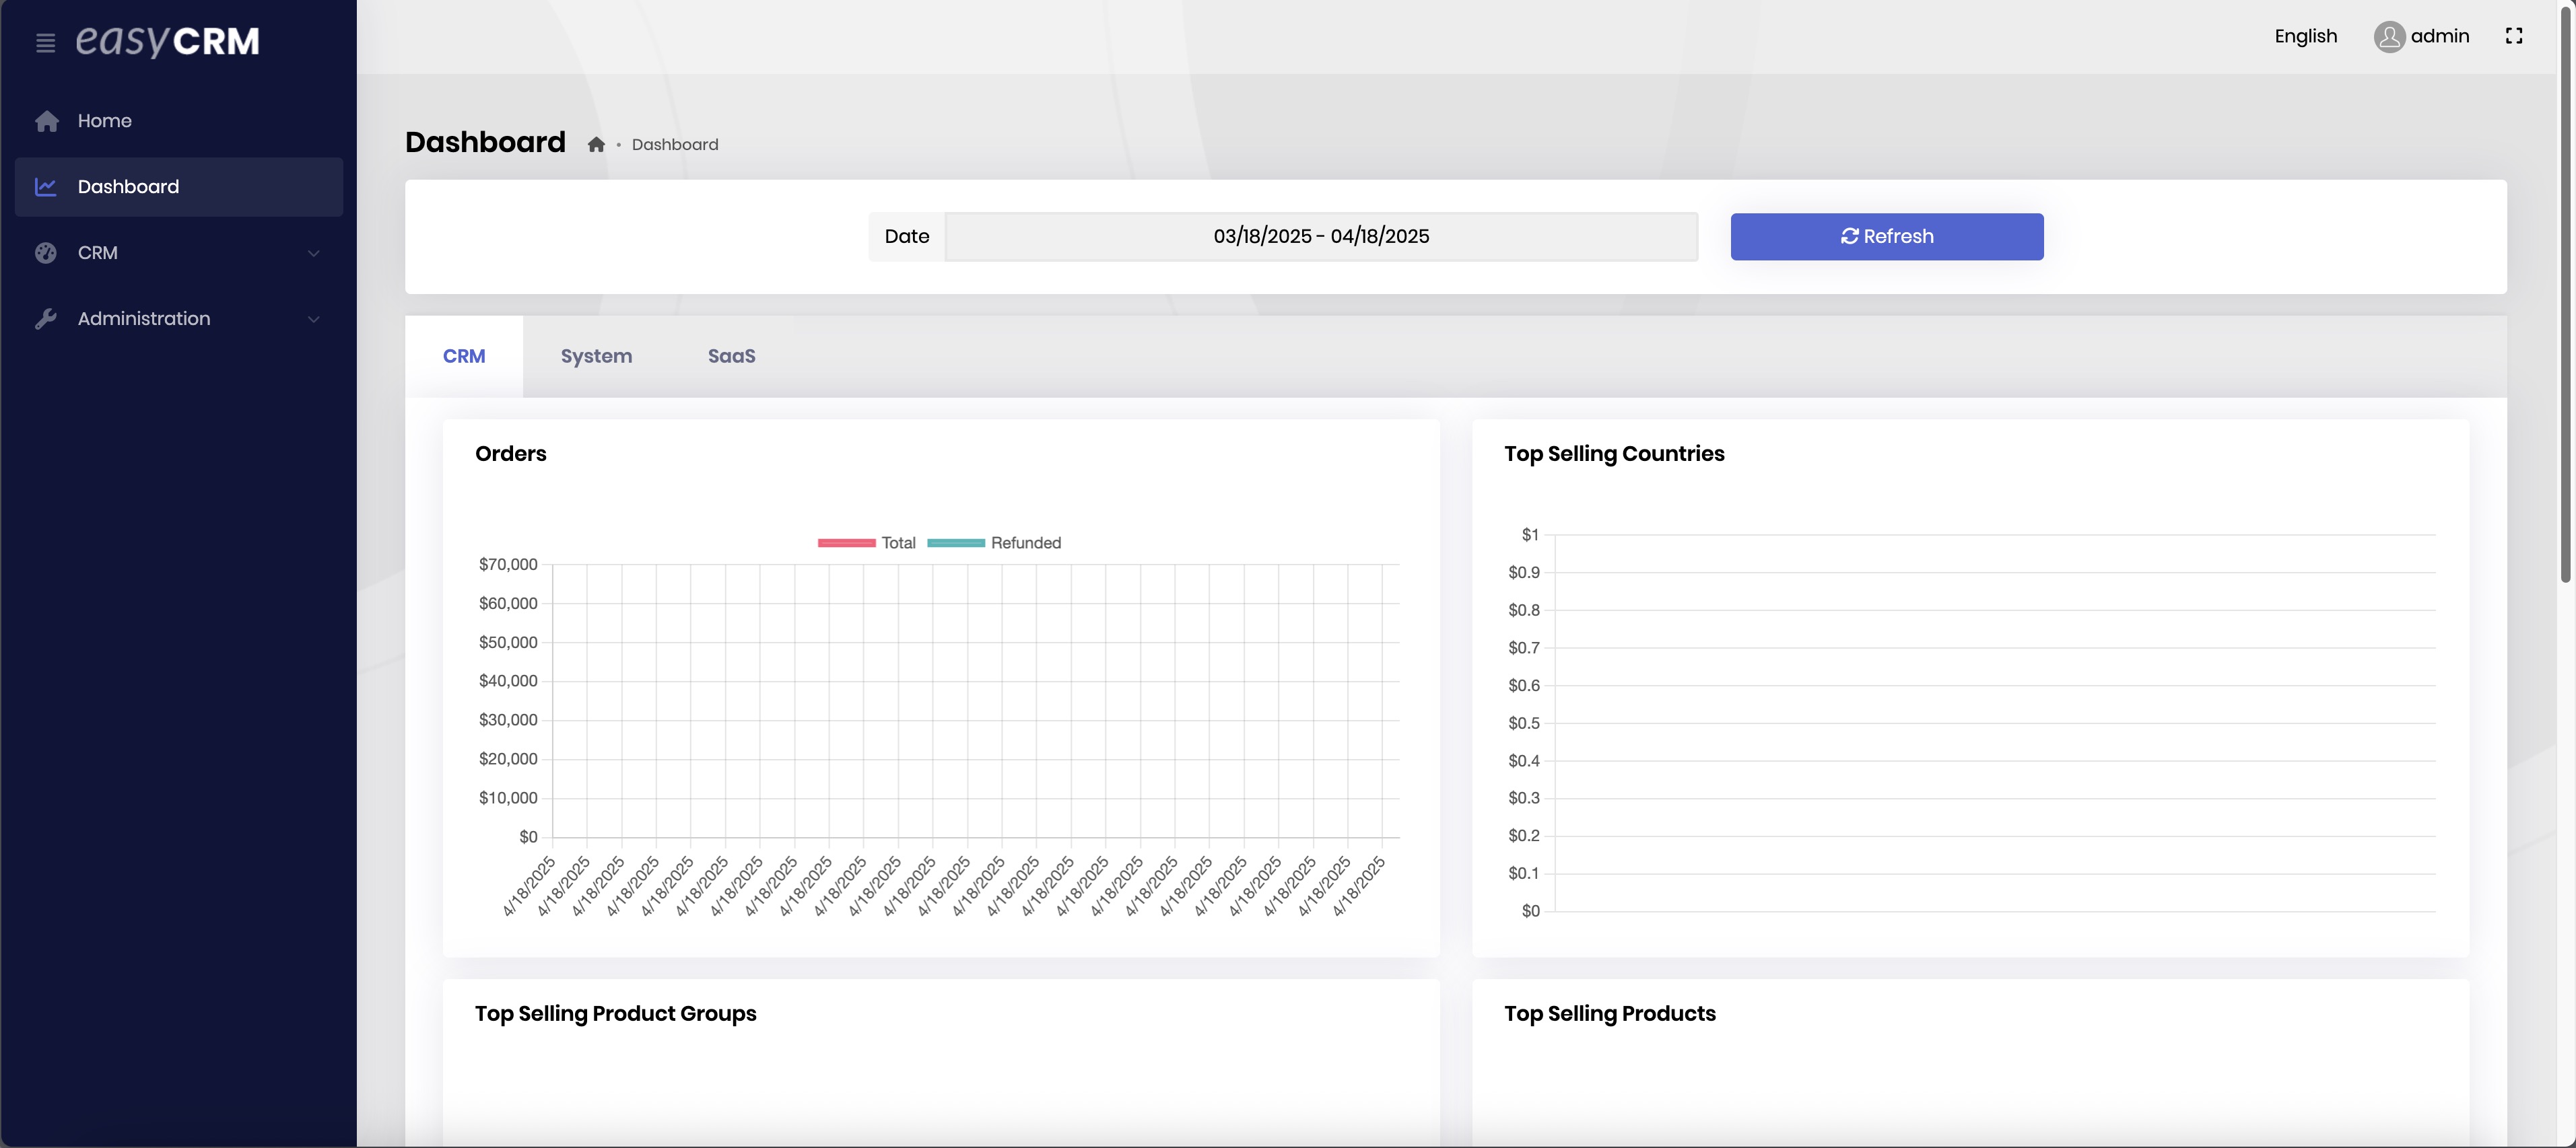Click the Total red legend swatch
Viewport: 2576px width, 1148px height.
pos(846,542)
